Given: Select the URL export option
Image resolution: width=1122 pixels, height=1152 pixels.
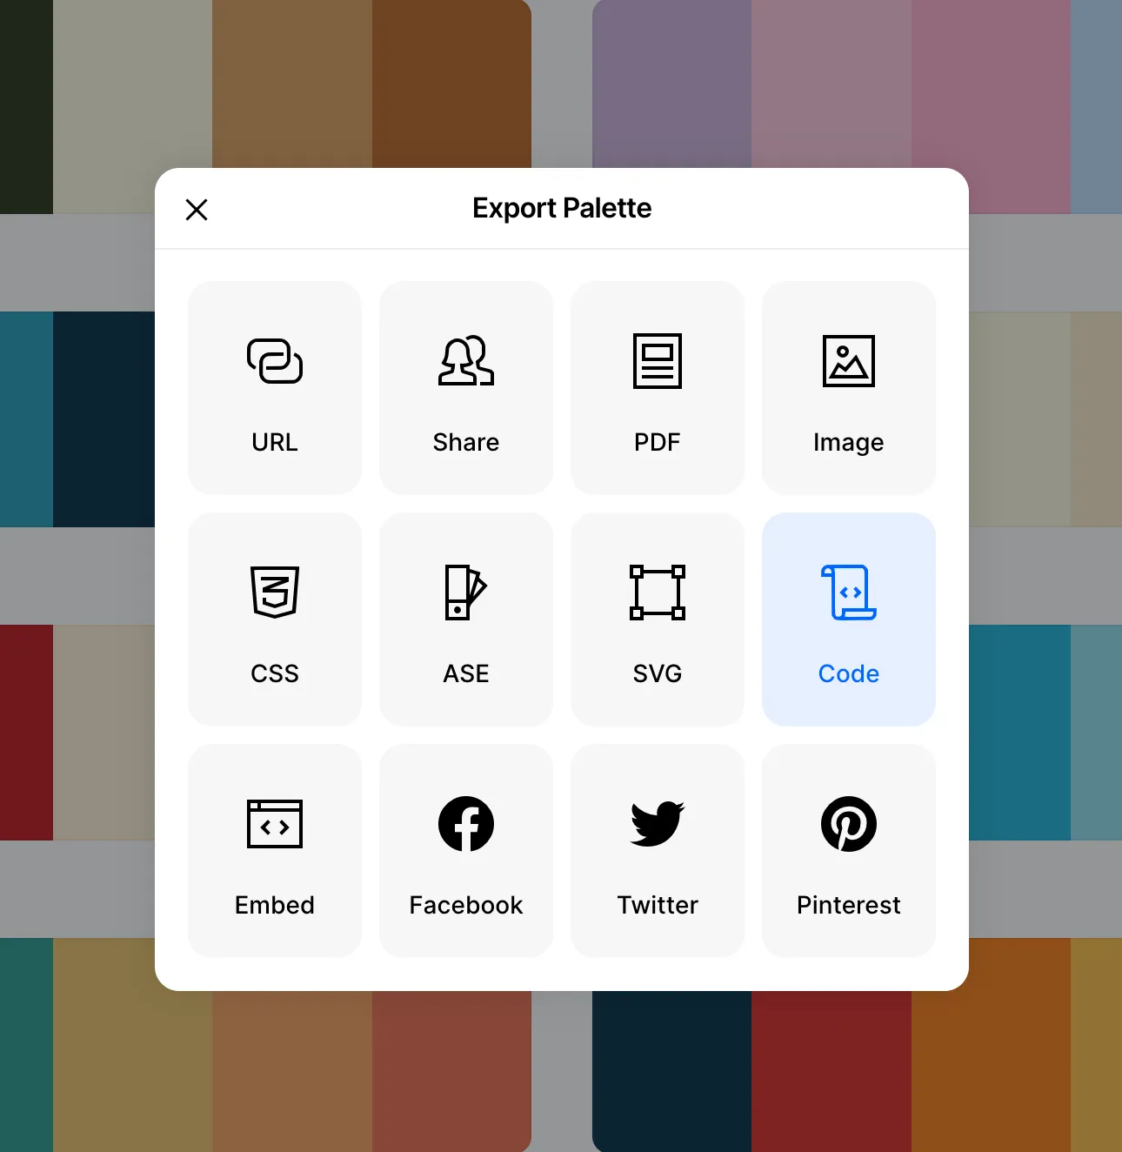Looking at the screenshot, I should click(x=274, y=387).
